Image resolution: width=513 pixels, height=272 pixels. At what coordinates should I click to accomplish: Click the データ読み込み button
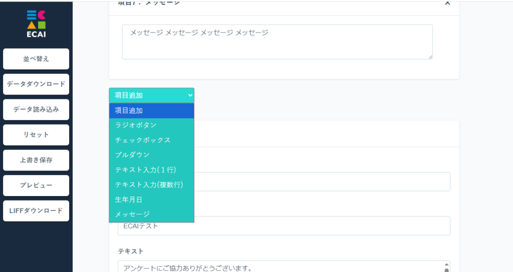point(36,109)
